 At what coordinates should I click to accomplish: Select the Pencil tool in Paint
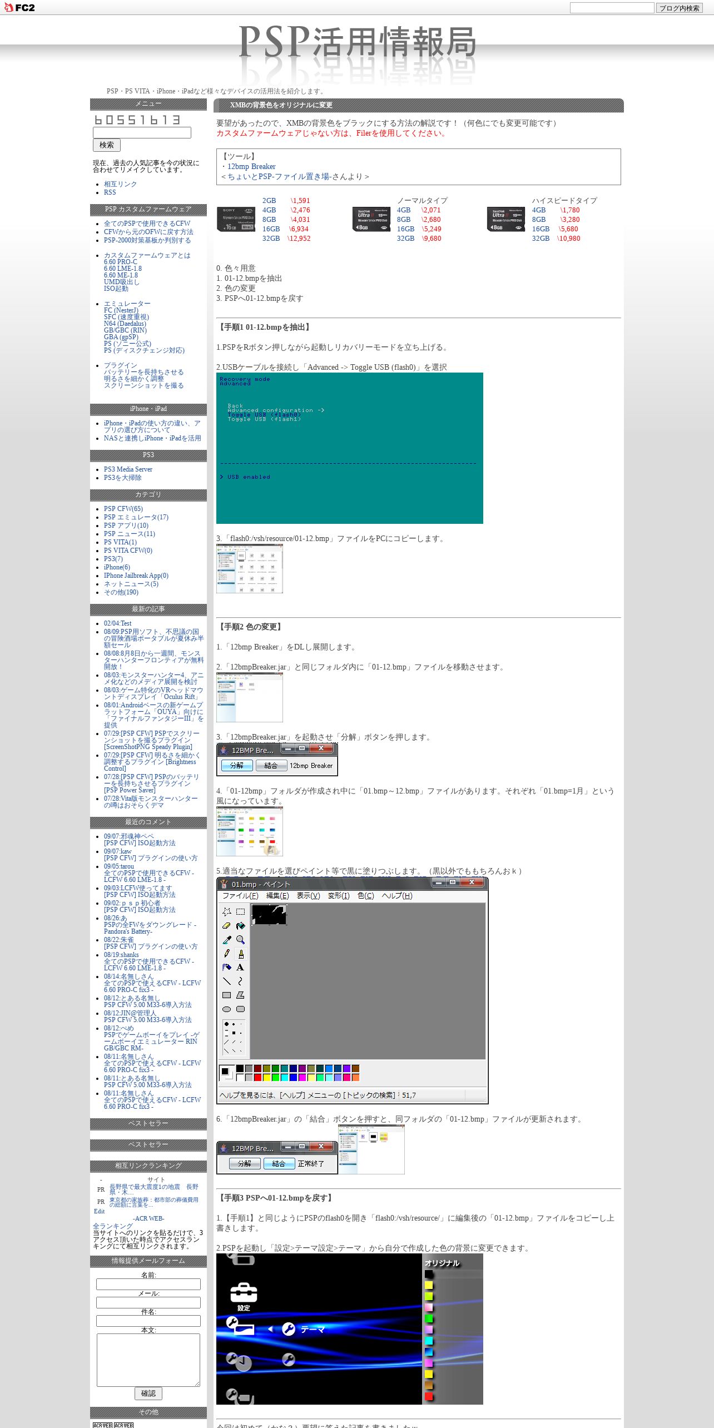pos(226,954)
